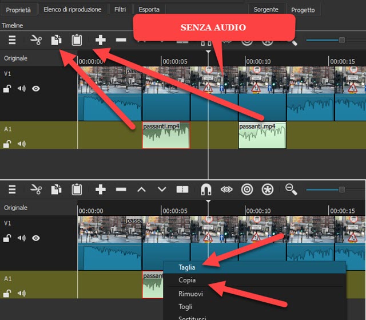This screenshot has height=320, width=366.
Task: Open the upper timeline hamburger menu
Action: pyautogui.click(x=12, y=40)
